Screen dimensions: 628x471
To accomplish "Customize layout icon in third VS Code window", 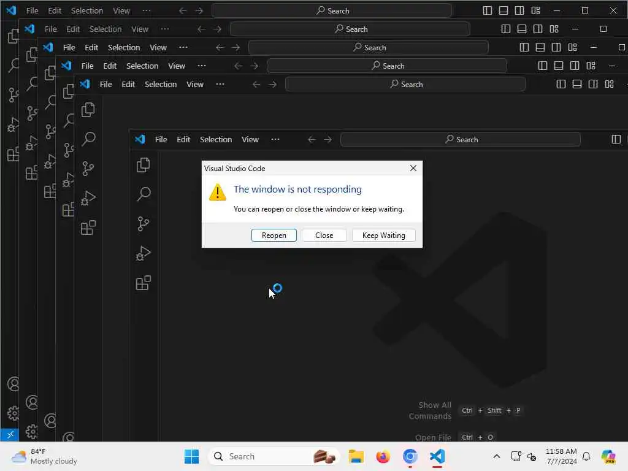I will tap(591, 66).
